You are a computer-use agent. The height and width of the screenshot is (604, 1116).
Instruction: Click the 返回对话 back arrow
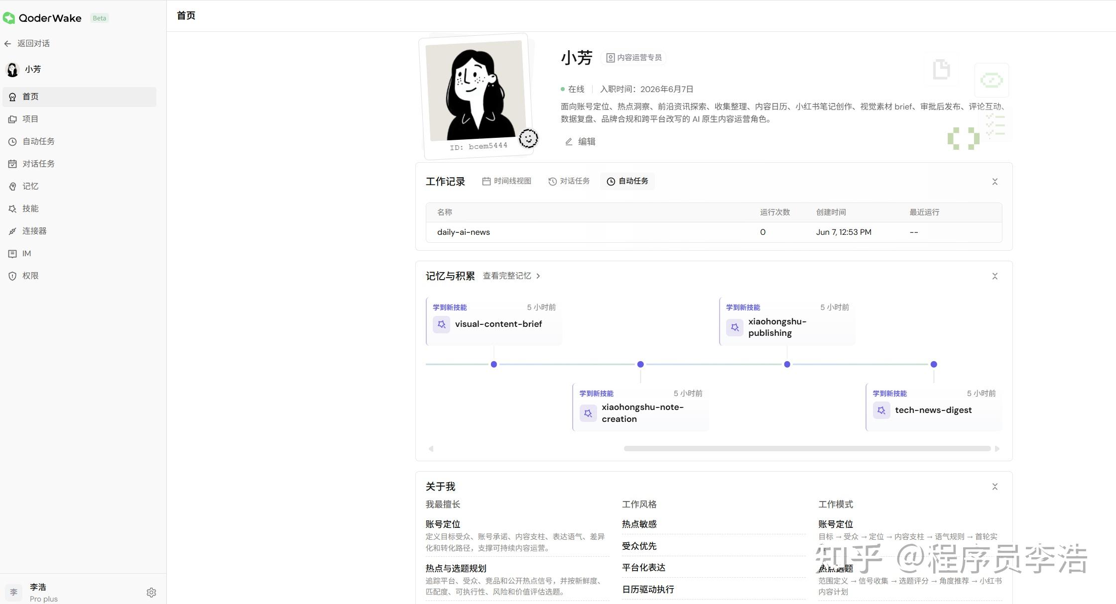[x=7, y=44]
